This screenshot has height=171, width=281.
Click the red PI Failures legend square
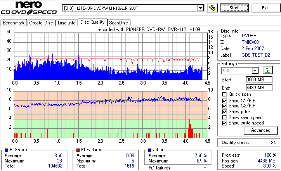click(78, 150)
